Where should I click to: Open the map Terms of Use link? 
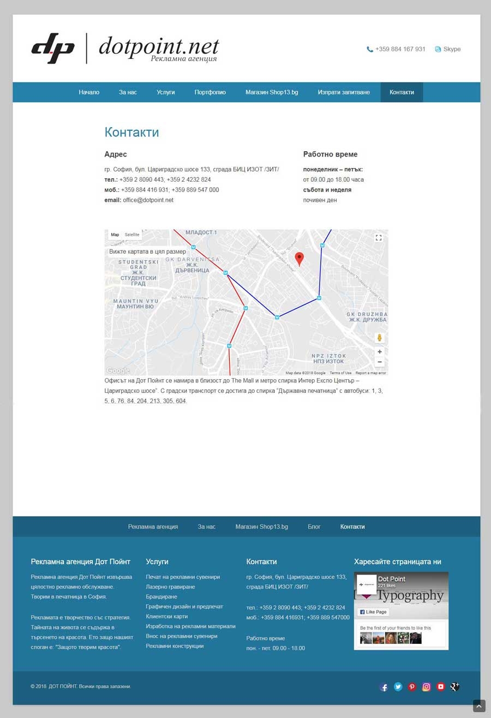click(340, 373)
